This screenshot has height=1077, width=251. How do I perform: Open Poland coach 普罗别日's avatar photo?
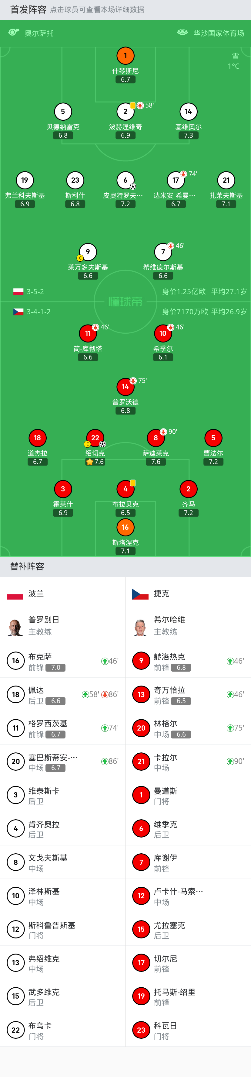15,627
